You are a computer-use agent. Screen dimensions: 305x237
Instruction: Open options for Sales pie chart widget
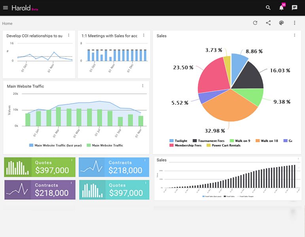(x=294, y=35)
